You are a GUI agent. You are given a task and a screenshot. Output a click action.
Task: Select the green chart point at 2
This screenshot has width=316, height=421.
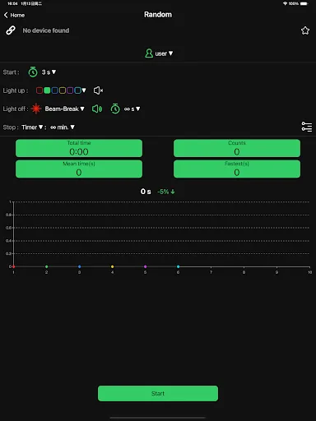coord(46,266)
